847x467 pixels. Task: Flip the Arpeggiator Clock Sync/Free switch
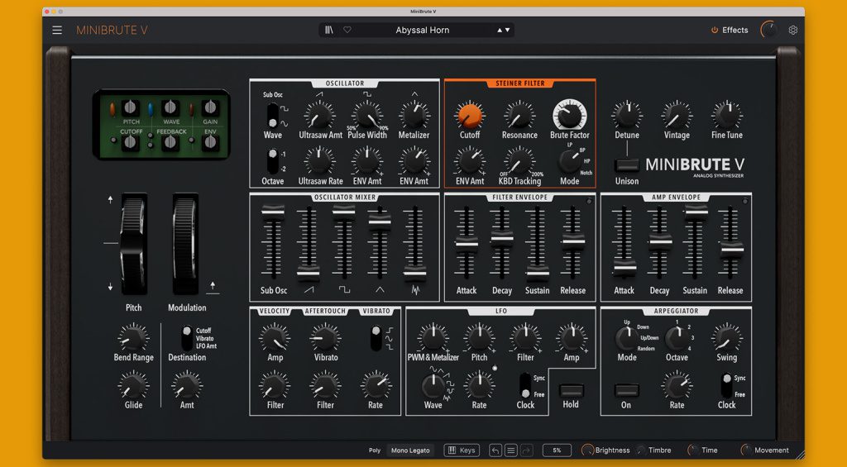pos(726,385)
